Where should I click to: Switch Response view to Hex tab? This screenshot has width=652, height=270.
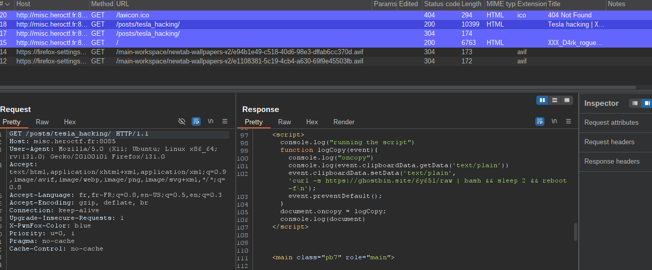coord(312,122)
